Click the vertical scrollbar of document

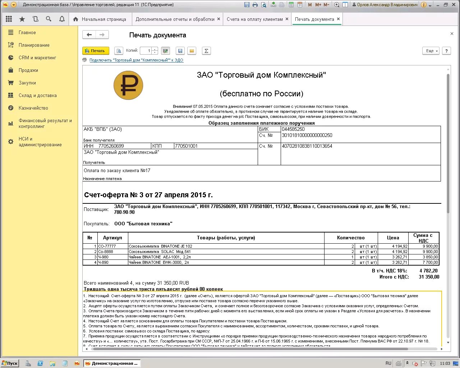448,144
